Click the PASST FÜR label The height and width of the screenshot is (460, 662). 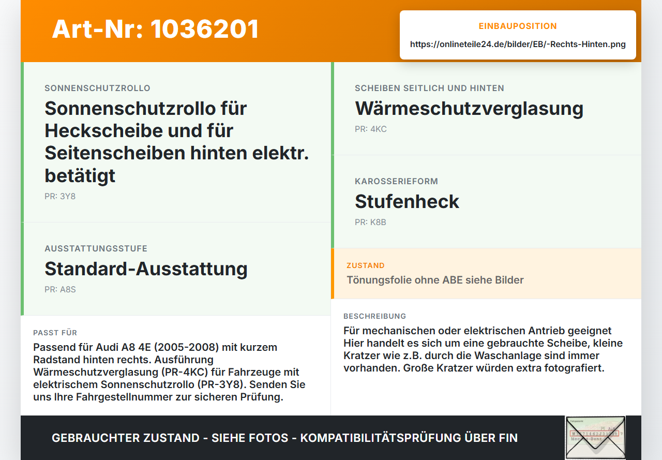point(55,333)
